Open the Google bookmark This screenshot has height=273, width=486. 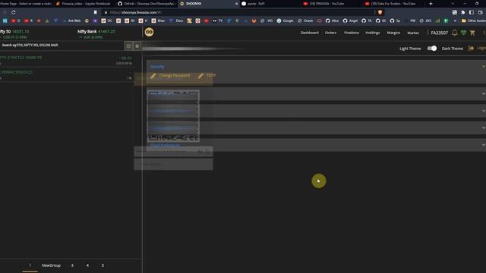[286, 20]
